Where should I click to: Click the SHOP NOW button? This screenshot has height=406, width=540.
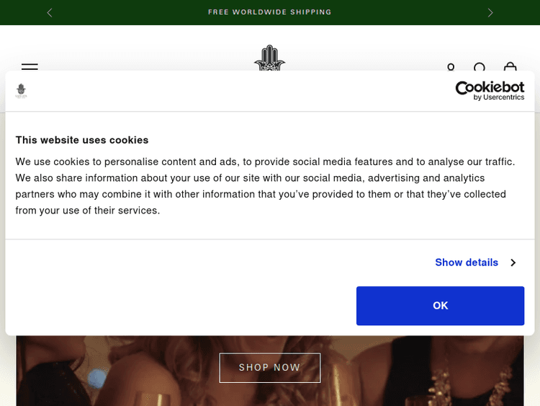tap(270, 368)
